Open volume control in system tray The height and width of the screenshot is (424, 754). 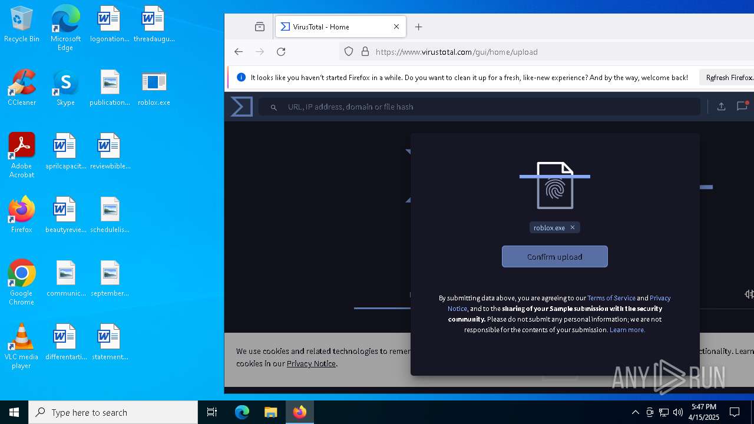coord(678,412)
